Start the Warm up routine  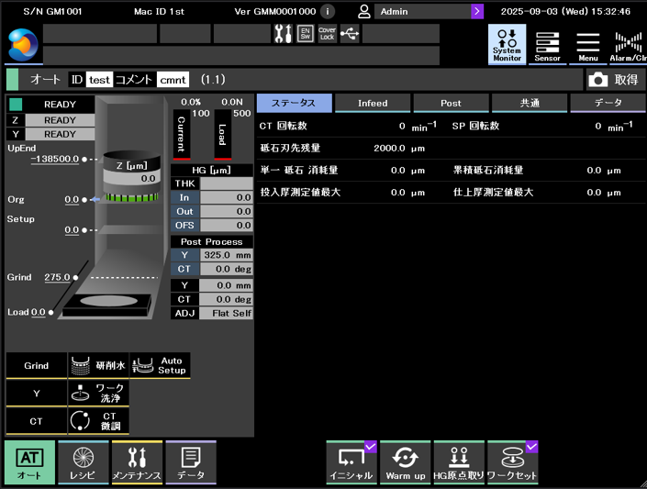pyautogui.click(x=405, y=462)
